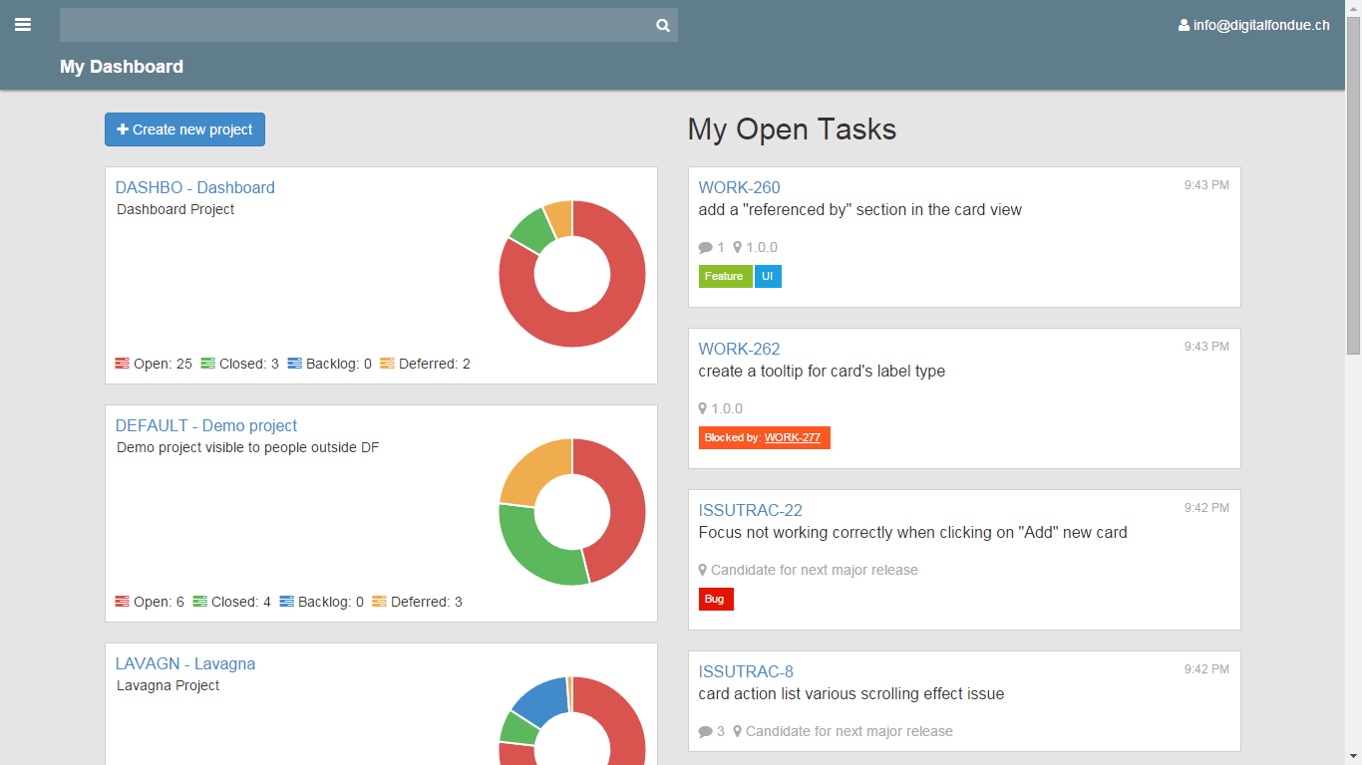Screen dimensions: 1362x765
Task: Click the comment icon on ISSUTRAC-8
Action: [706, 731]
